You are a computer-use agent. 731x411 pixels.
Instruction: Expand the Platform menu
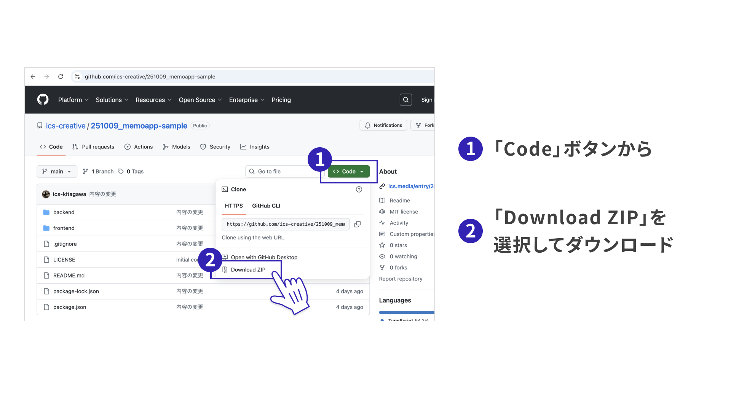point(73,100)
